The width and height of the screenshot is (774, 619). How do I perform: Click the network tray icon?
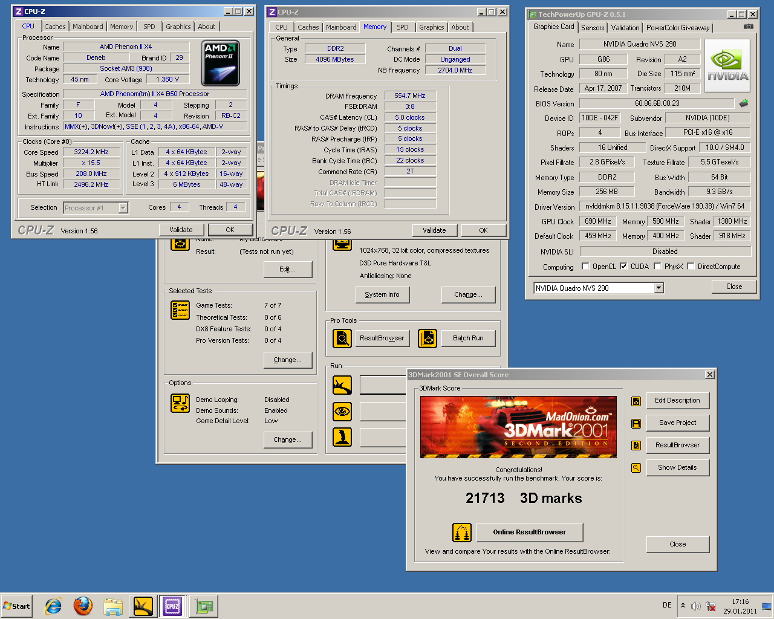711,606
